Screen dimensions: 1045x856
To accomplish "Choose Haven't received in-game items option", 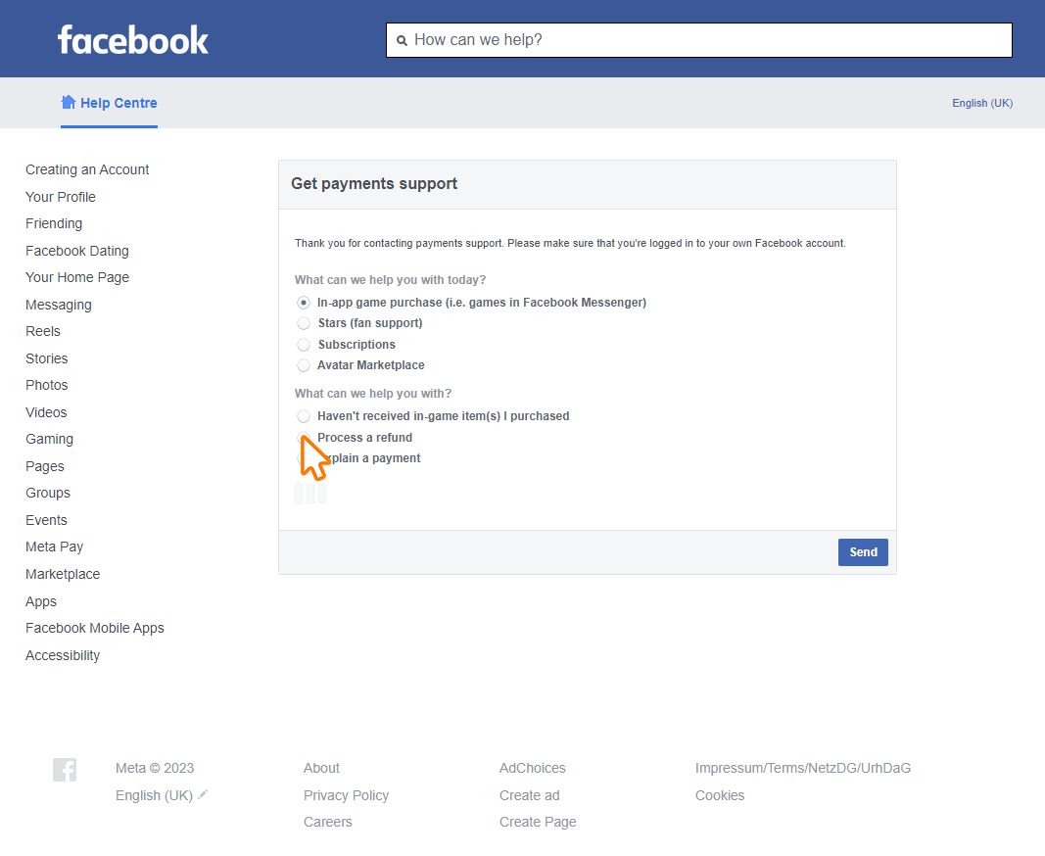I will point(304,416).
